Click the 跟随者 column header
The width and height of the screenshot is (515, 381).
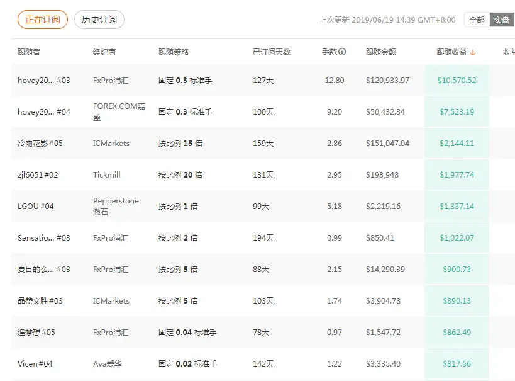(x=29, y=52)
